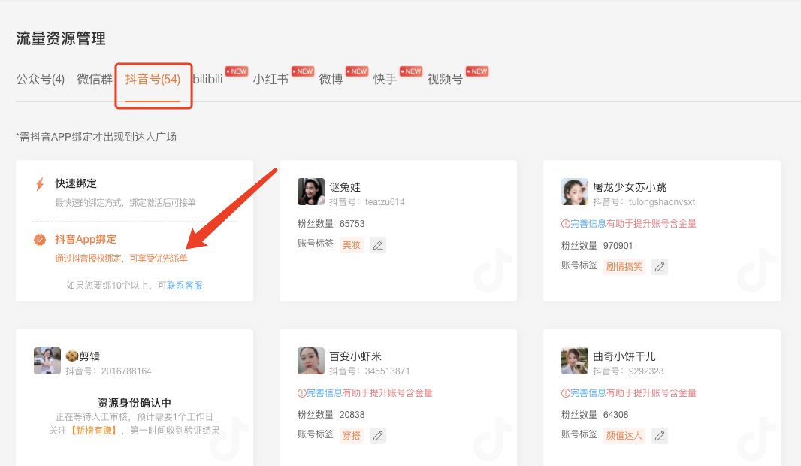Edit tag 颜值达人 with the pencil icon
The width and height of the screenshot is (801, 466).
660,436
